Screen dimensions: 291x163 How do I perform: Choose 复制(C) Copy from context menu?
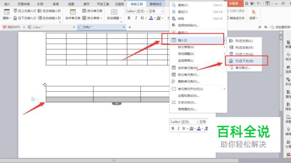(198, 5)
